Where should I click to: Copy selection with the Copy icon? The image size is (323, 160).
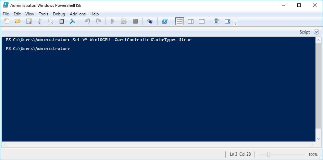(50, 21)
